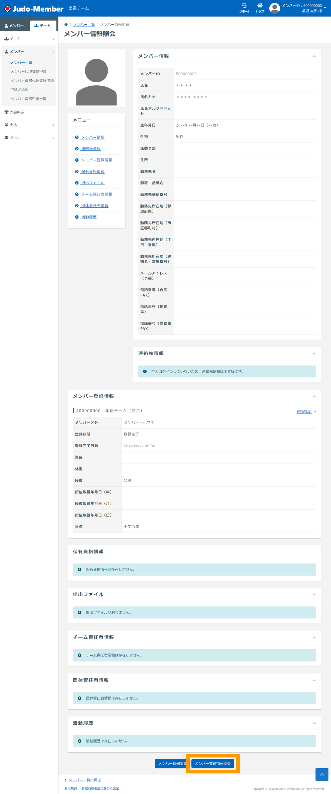This screenshot has width=331, height=794.
Task: Collapse the 連絡先情報 panel
Action: [314, 354]
